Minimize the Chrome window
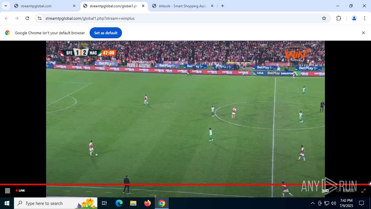 point(338,6)
